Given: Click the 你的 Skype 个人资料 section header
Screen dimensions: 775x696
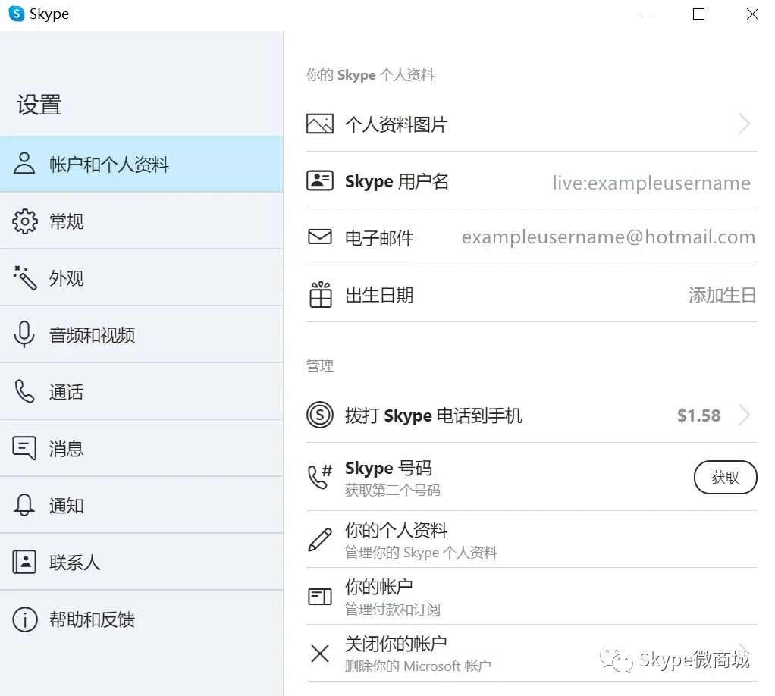Looking at the screenshot, I should pyautogui.click(x=370, y=74).
